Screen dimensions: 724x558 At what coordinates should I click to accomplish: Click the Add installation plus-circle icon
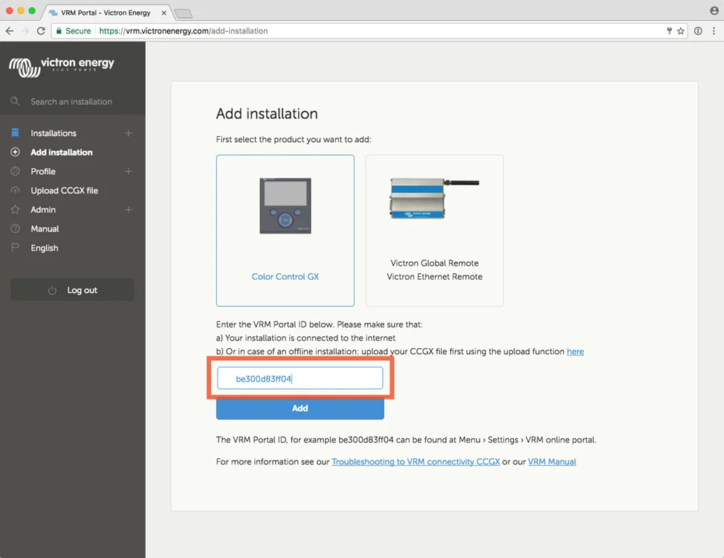pyautogui.click(x=15, y=152)
